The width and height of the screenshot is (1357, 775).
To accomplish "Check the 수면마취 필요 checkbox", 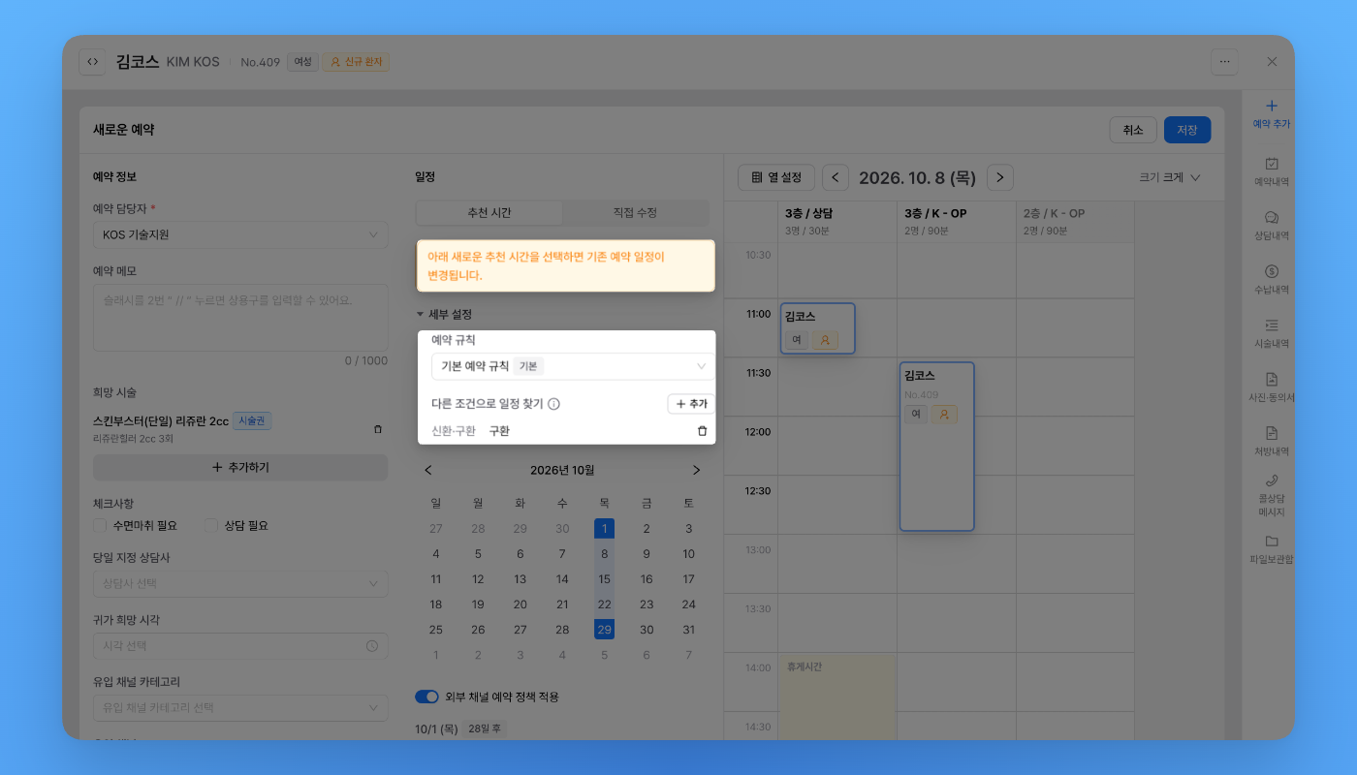I will (100, 525).
